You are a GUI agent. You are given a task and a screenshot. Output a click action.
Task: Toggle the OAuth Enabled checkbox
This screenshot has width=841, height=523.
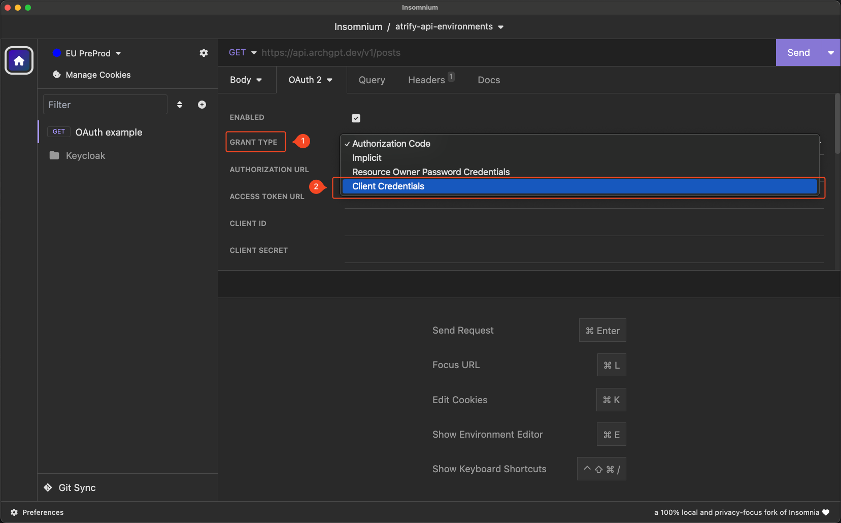(356, 118)
